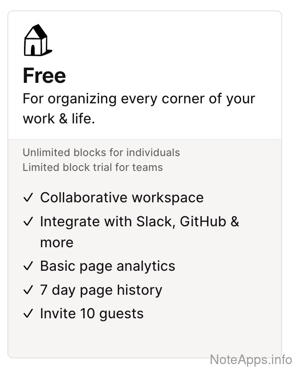Click the checkmark next to 7 day page history
The height and width of the screenshot is (368, 293).
pos(28,290)
